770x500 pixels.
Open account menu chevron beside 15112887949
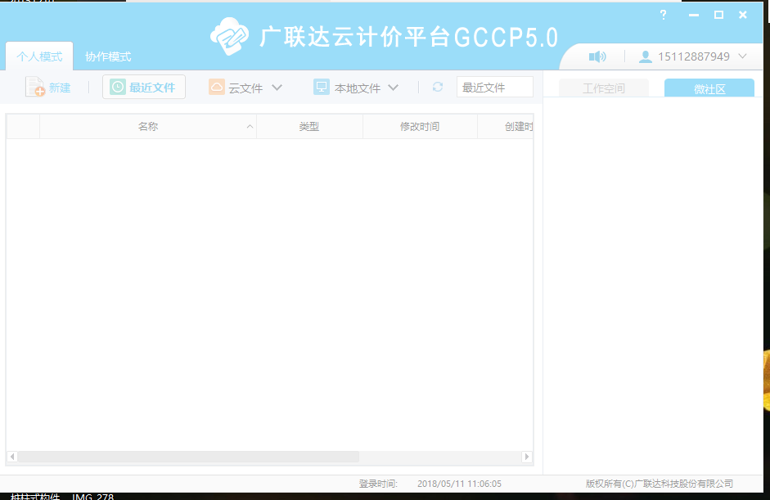742,56
